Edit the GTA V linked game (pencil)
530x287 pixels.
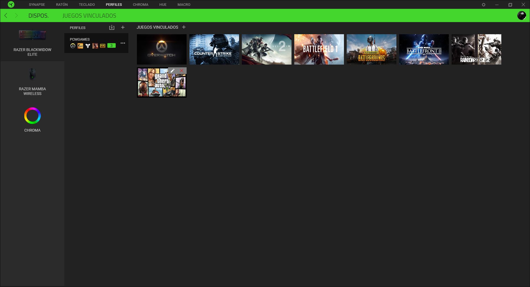click(x=173, y=71)
